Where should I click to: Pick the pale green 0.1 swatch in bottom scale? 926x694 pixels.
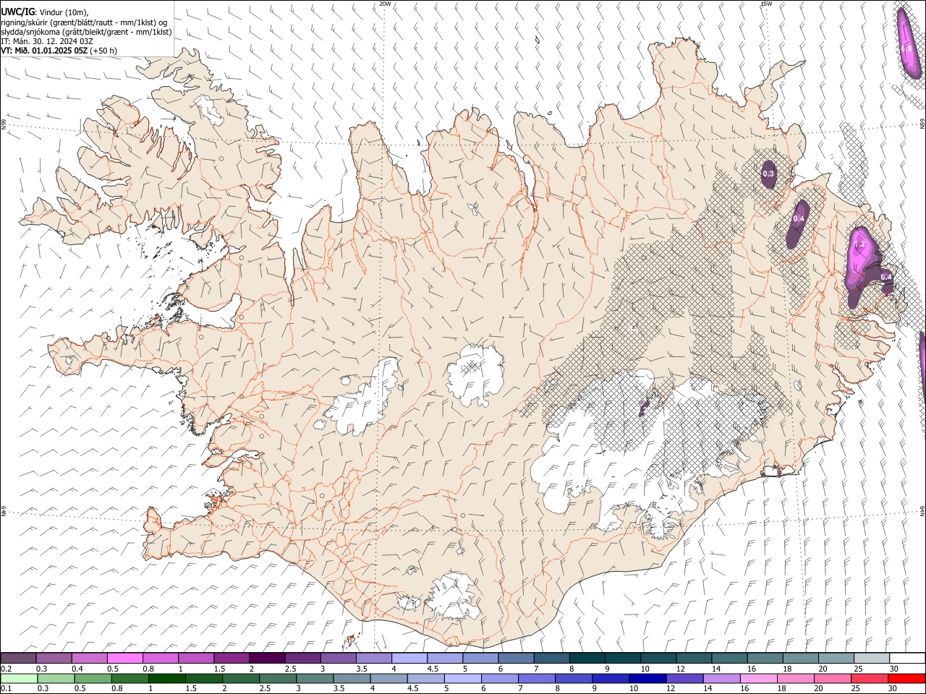click(x=19, y=679)
